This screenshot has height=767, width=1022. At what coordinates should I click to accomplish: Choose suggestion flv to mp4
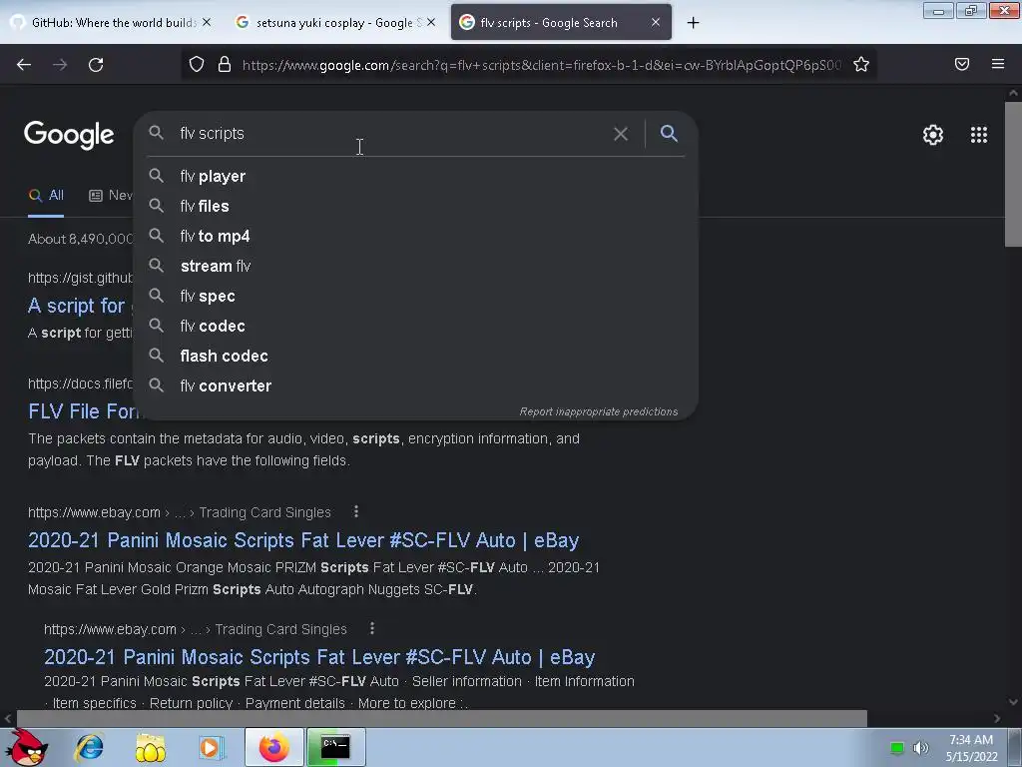point(415,236)
